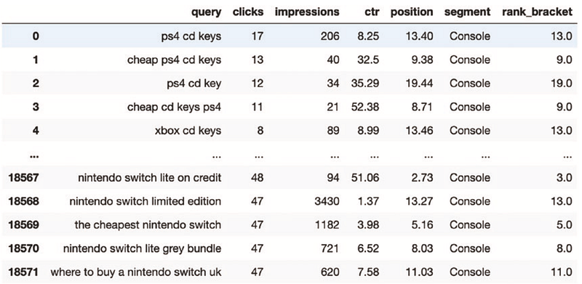Click position value 19.44
Viewport: 582px width, 284px height.
coord(418,84)
